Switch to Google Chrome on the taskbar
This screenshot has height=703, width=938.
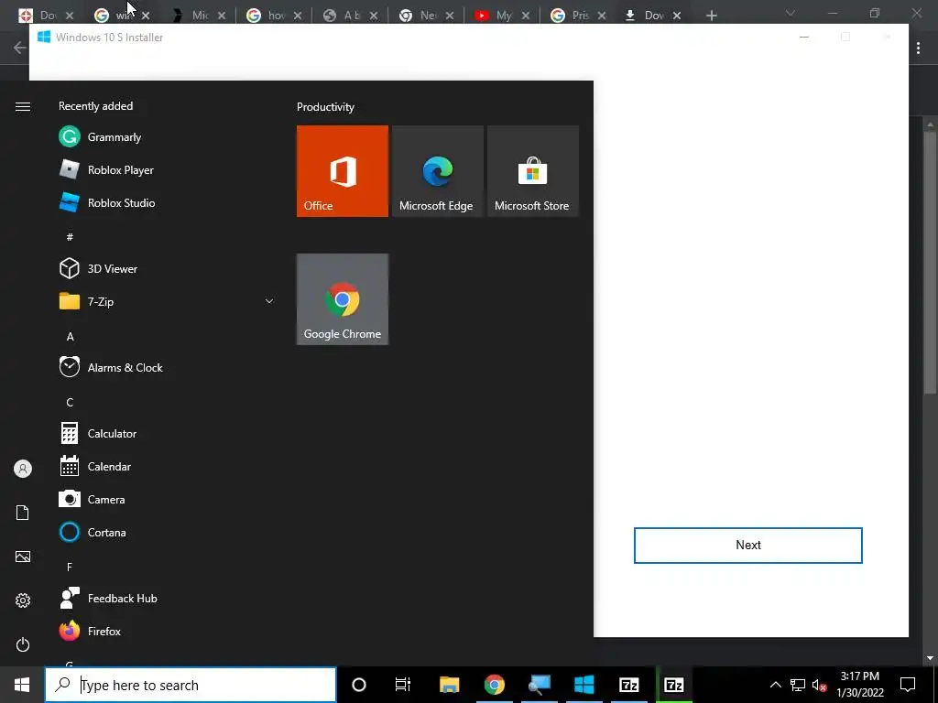[x=494, y=685]
